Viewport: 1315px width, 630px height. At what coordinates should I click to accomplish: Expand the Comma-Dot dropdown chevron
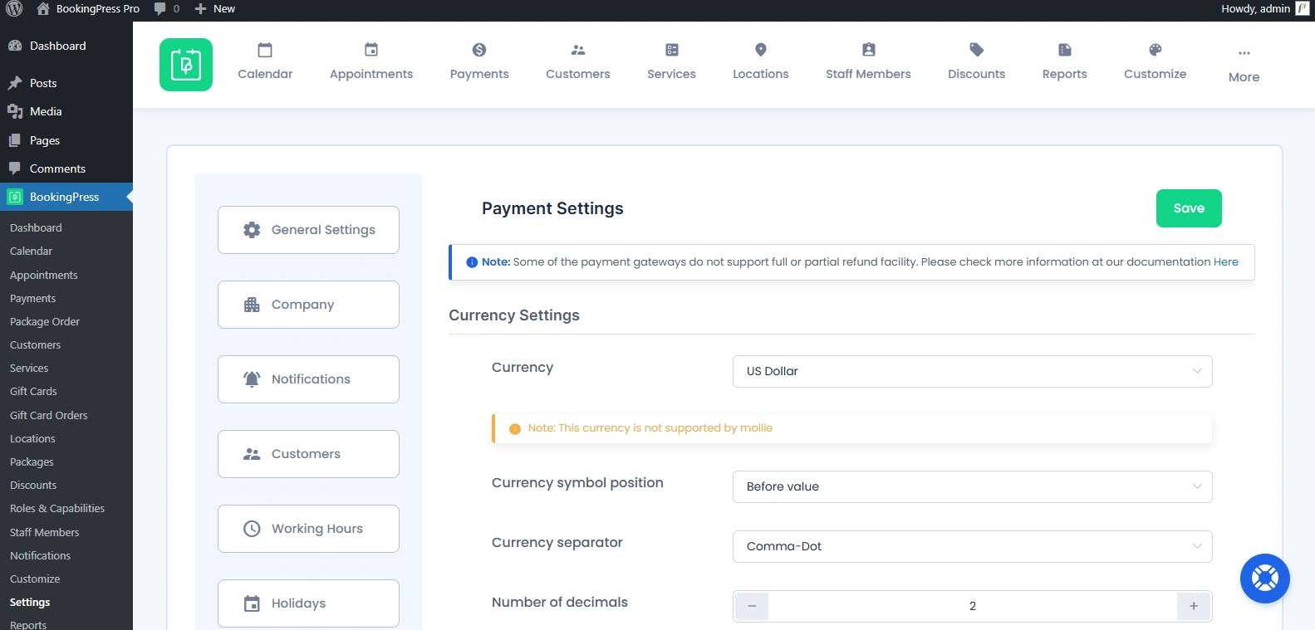1197,546
